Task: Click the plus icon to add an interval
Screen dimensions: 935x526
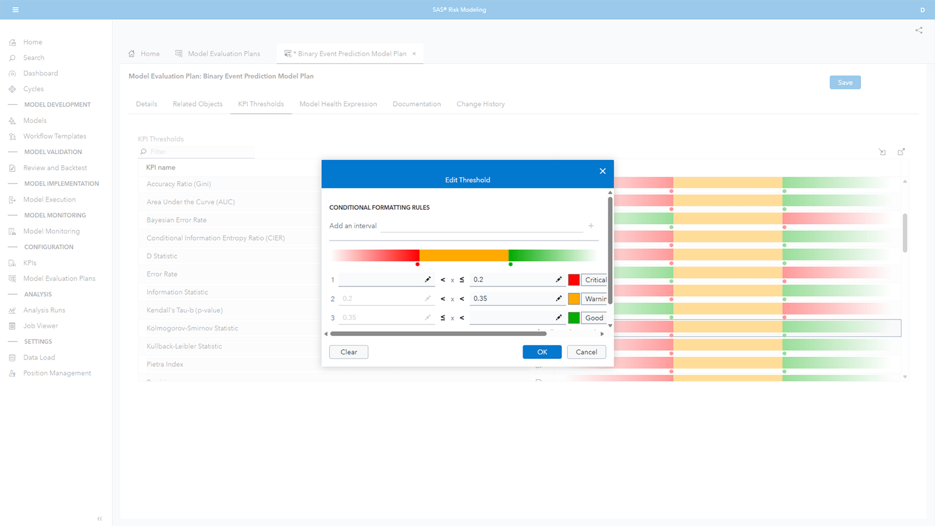Action: tap(591, 226)
